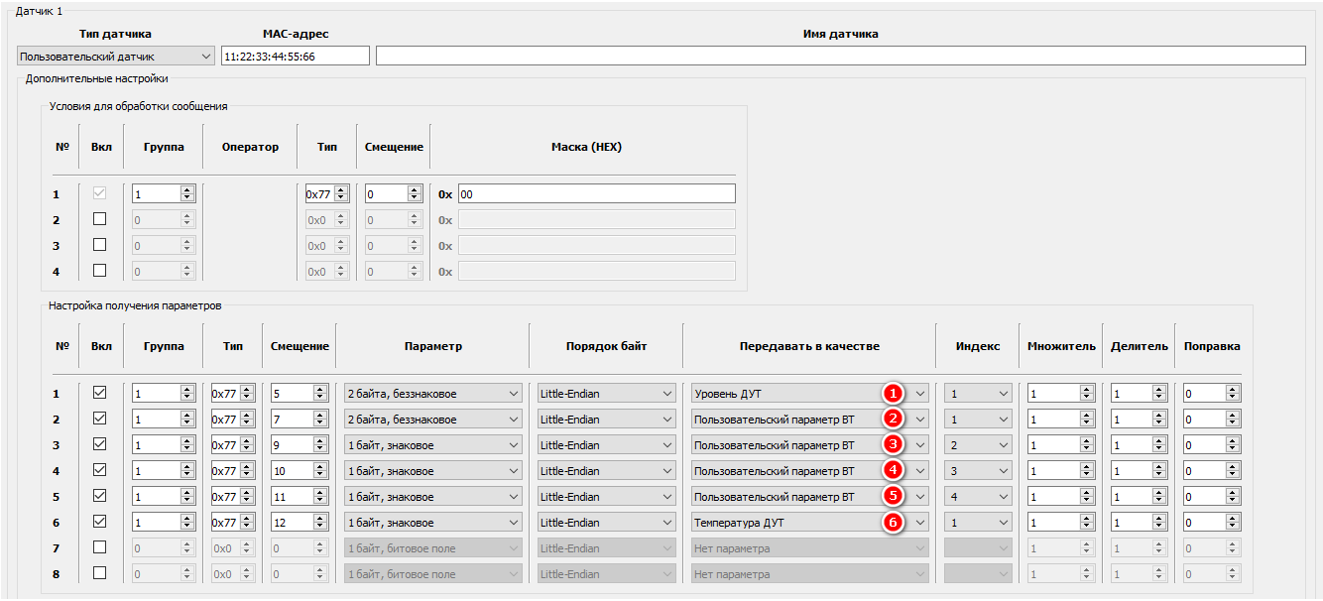Open the Температура ДУТ dropdown
This screenshot has width=1323, height=601.
tap(809, 523)
